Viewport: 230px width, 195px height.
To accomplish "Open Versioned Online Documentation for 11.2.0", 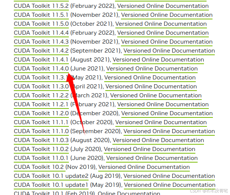I will click(167, 114).
